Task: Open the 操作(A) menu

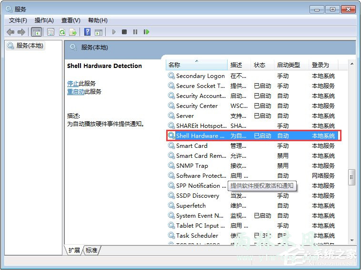Action: click(44, 20)
